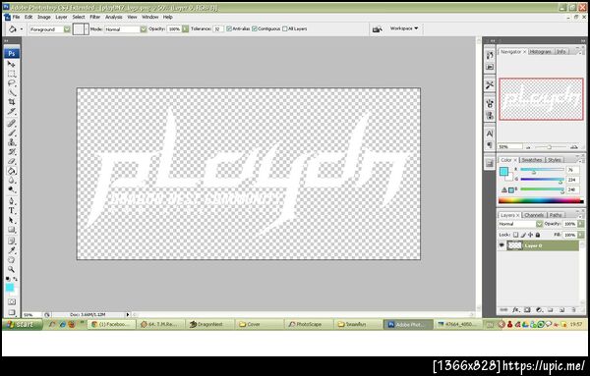Open the Tool Presets dock icon
Image resolution: width=590 pixels, height=376 pixels.
tap(490, 84)
